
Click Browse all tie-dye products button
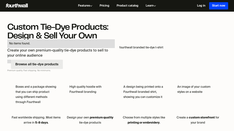click(x=37, y=64)
